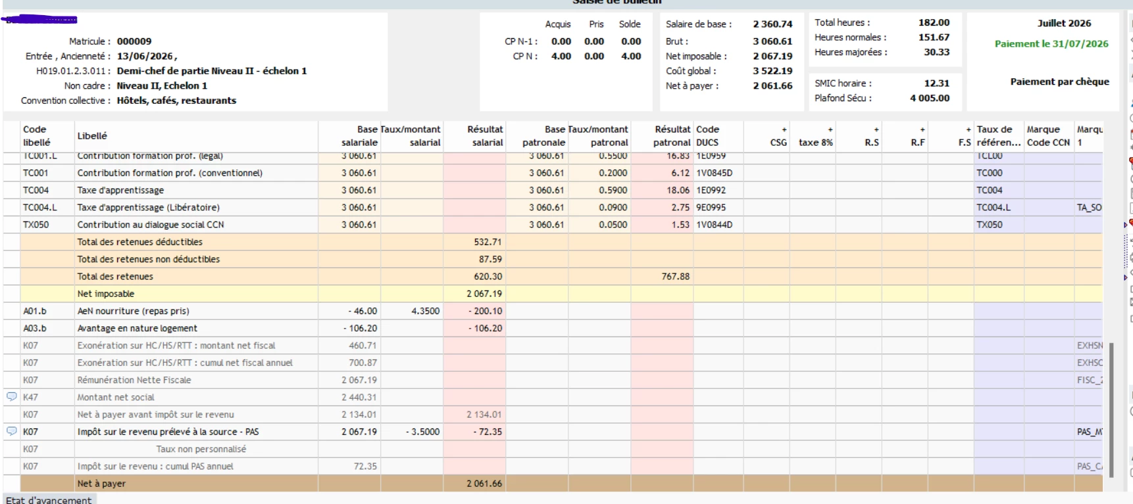Open the comment bubble on the PAS tax row

coord(11,431)
